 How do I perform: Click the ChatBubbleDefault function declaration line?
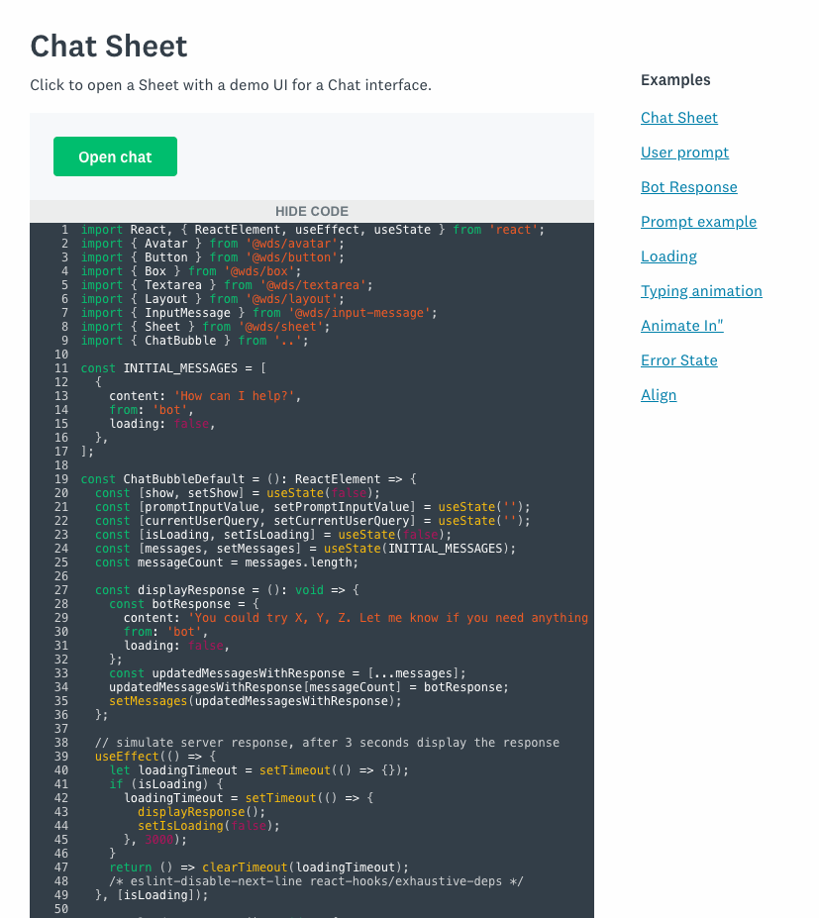tap(248, 479)
